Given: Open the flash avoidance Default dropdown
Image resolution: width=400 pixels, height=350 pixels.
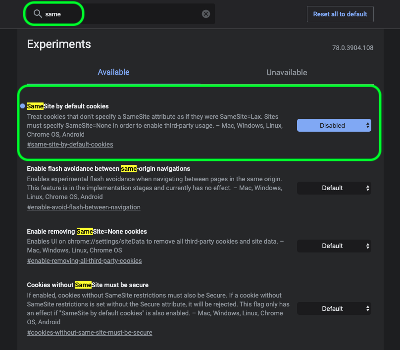Looking at the screenshot, I should [x=334, y=188].
